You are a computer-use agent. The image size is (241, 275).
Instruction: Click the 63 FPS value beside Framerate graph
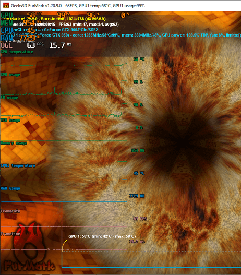(140, 219)
